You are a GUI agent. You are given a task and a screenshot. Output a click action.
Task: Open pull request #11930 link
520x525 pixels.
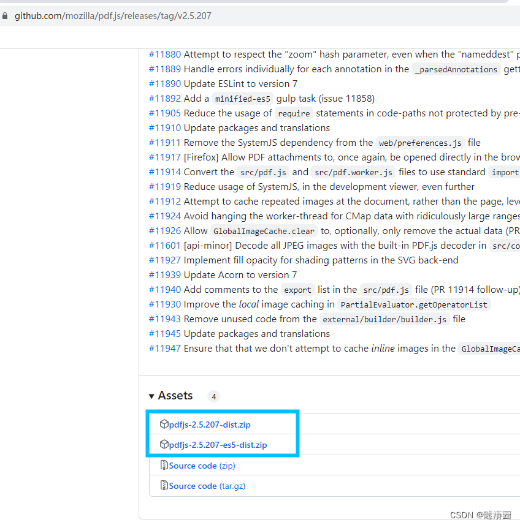[165, 304]
